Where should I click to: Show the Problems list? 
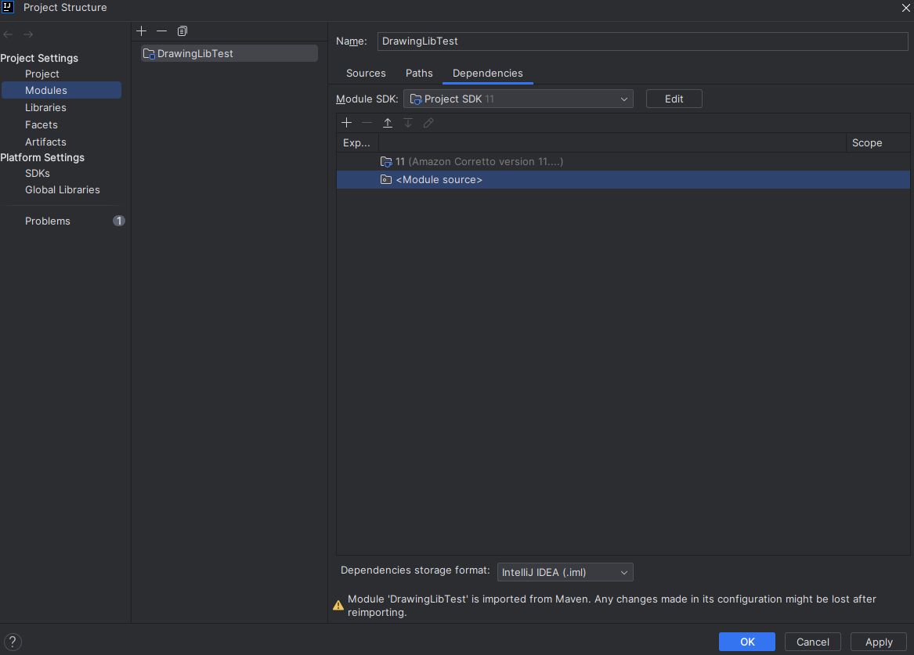(48, 221)
